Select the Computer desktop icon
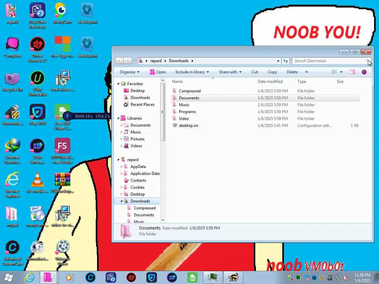Image resolution: width=379 pixels, height=284 pixels. (12, 47)
